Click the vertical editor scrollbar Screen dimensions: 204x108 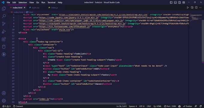[203, 41]
